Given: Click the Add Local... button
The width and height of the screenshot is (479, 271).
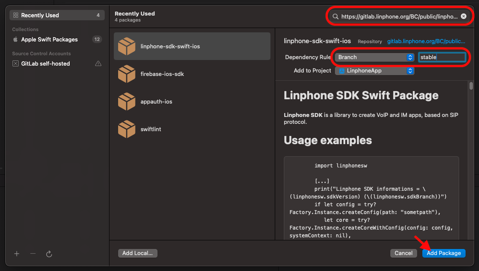Looking at the screenshot, I should (x=138, y=253).
